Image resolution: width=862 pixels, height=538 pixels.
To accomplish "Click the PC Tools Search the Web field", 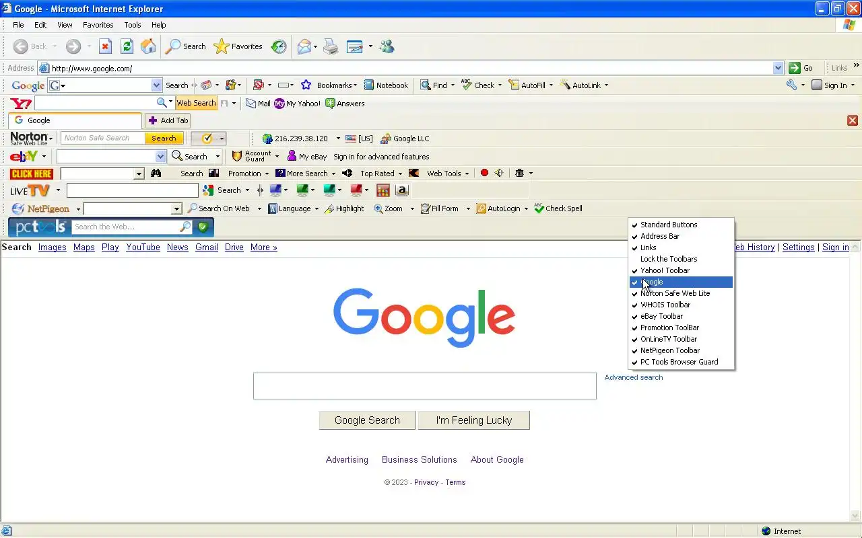I will point(126,227).
